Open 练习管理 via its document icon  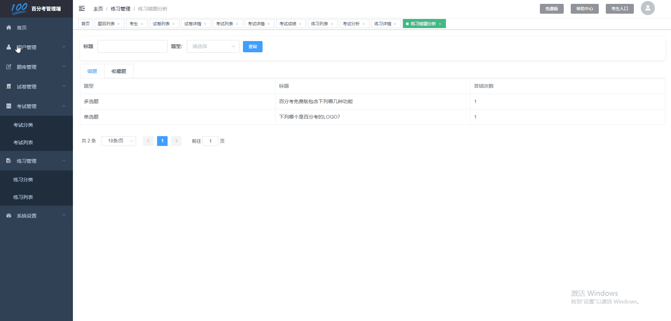[8, 161]
